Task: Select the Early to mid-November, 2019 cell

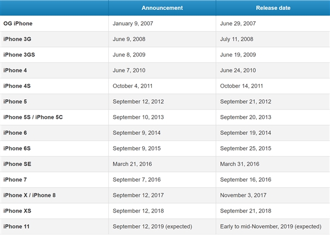Action: pyautogui.click(x=270, y=226)
